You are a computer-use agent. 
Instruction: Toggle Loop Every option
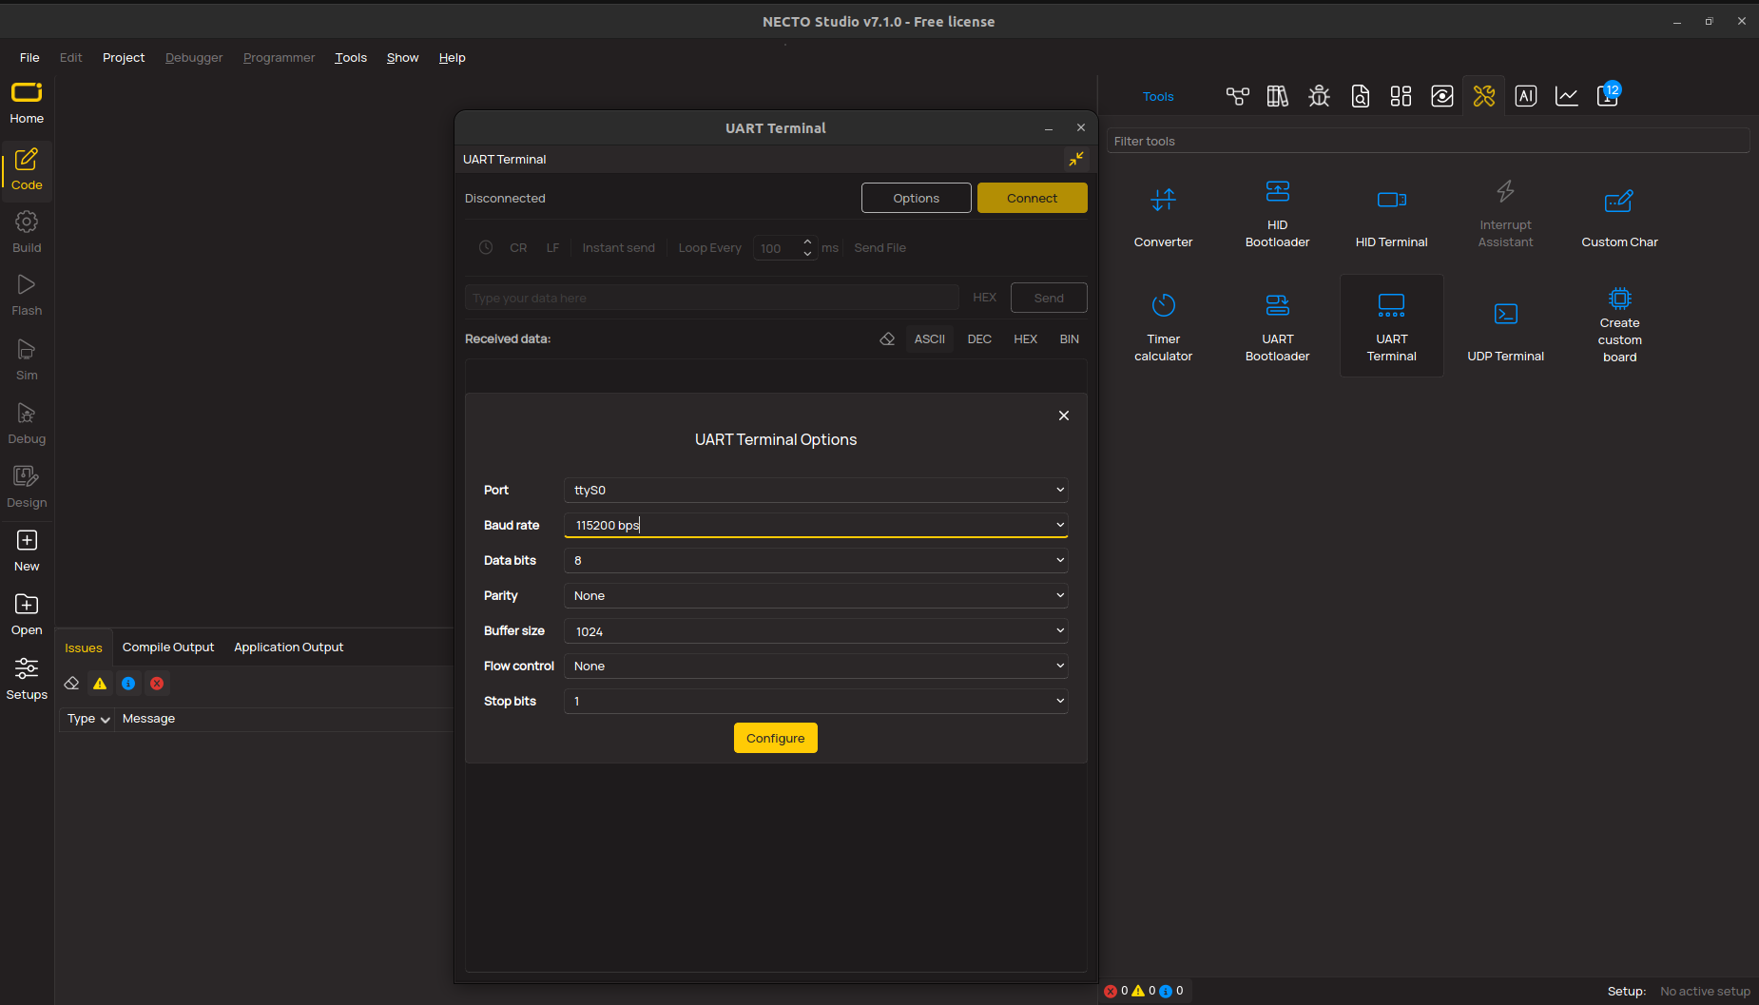[x=709, y=247]
